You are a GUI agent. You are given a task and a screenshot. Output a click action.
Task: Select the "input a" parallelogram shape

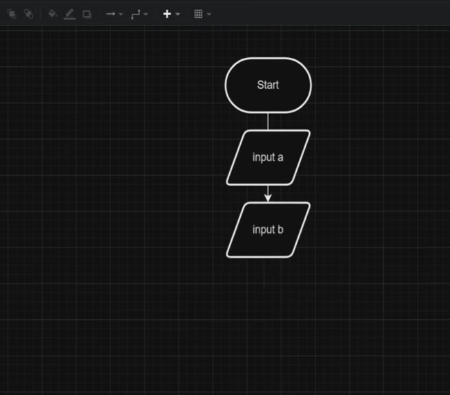(x=268, y=157)
